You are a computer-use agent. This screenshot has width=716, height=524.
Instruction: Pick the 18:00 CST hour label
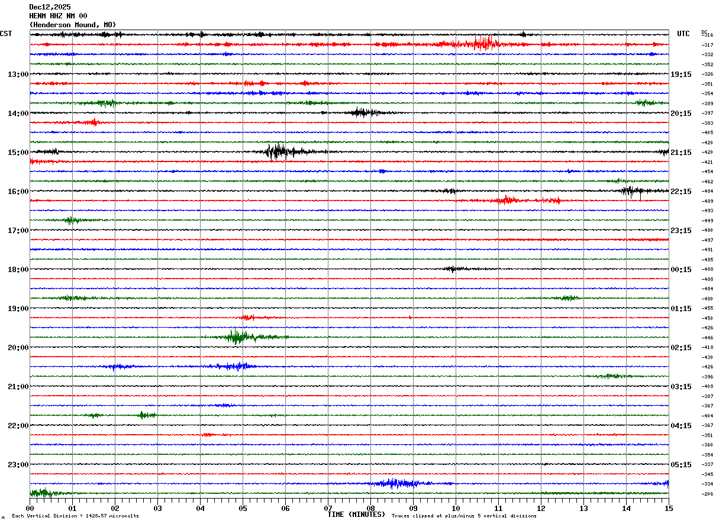click(x=18, y=270)
